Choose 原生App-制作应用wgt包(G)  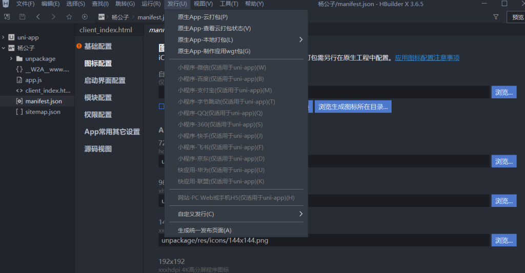pyautogui.click(x=236, y=51)
